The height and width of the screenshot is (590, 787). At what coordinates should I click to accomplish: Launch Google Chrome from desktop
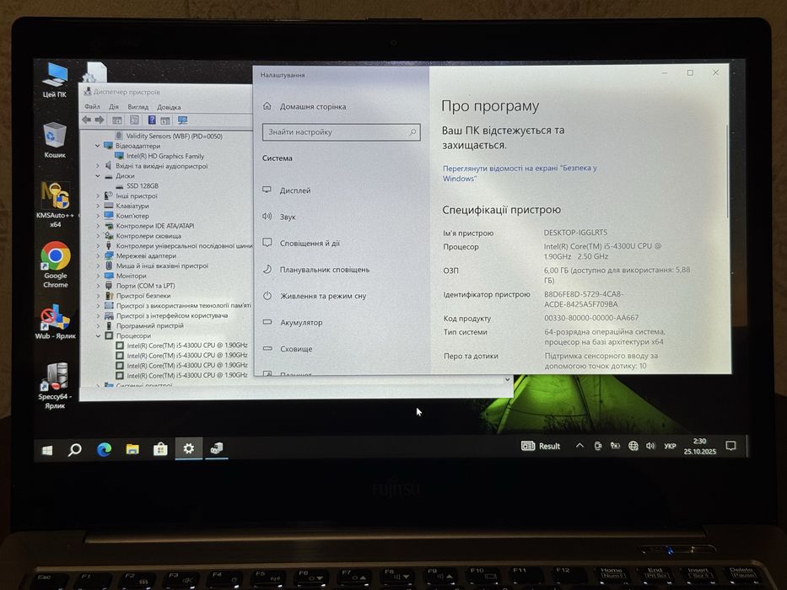point(55,265)
